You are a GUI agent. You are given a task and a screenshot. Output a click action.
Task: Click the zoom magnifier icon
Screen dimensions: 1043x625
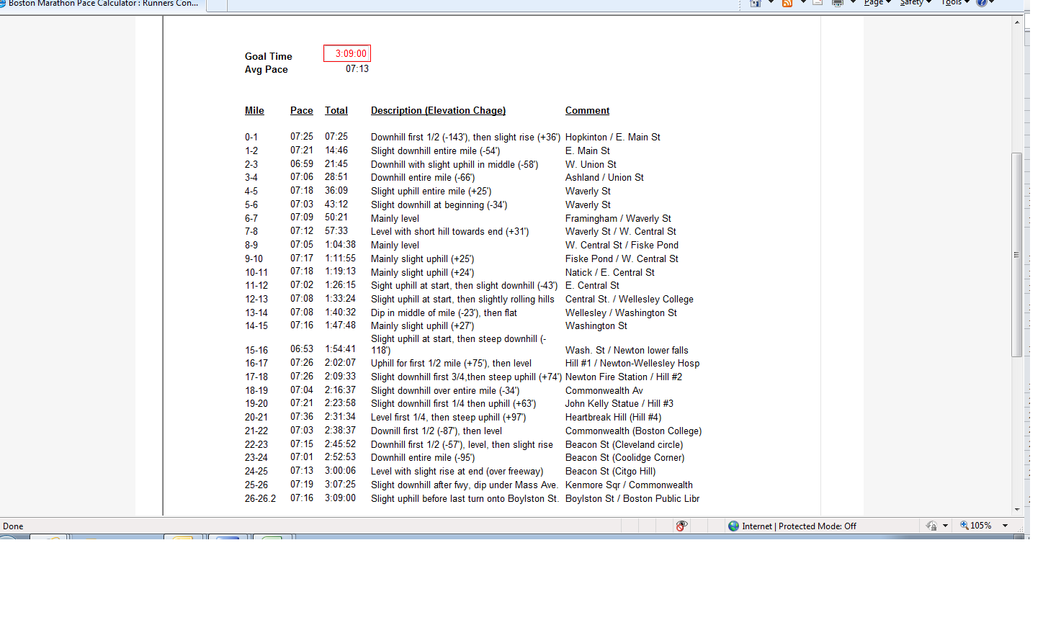click(x=964, y=526)
